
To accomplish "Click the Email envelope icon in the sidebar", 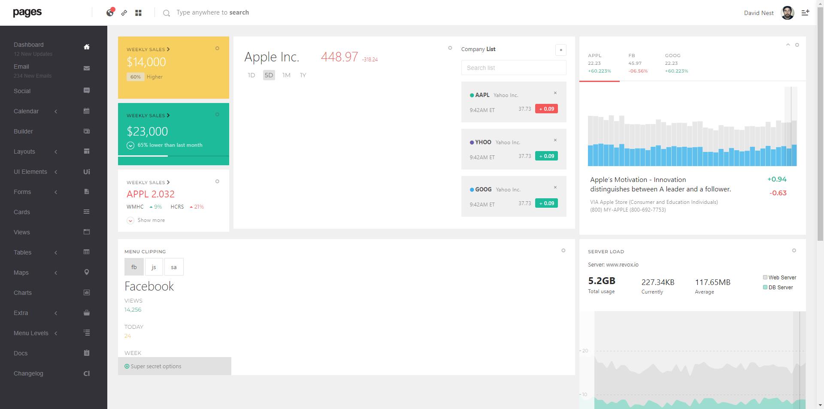I will pos(87,68).
